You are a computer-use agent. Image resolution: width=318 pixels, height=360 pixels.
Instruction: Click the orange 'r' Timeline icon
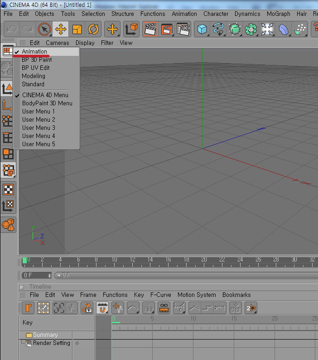[28, 308]
